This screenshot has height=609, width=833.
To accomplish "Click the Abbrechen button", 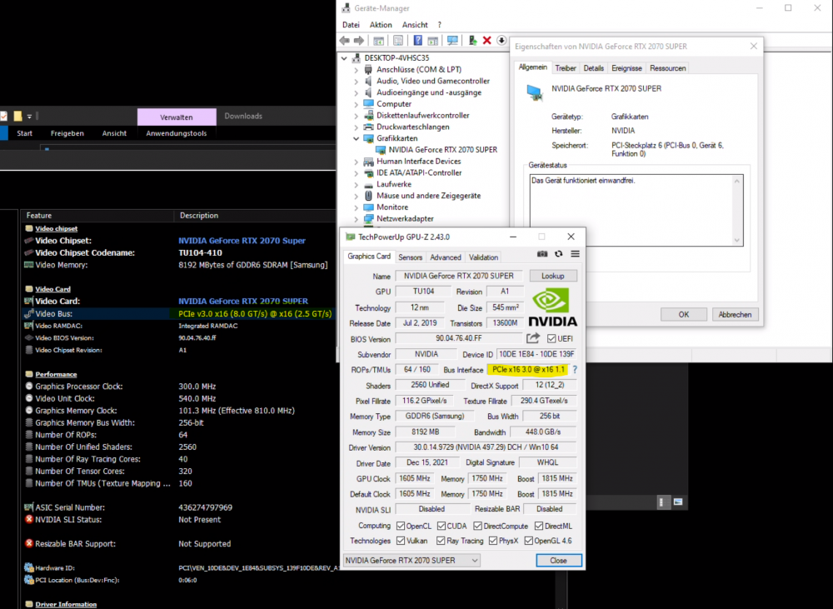I will 735,315.
